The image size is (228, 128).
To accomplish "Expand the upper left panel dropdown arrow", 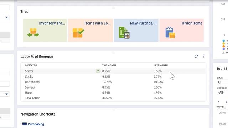I will pos(6,17).
